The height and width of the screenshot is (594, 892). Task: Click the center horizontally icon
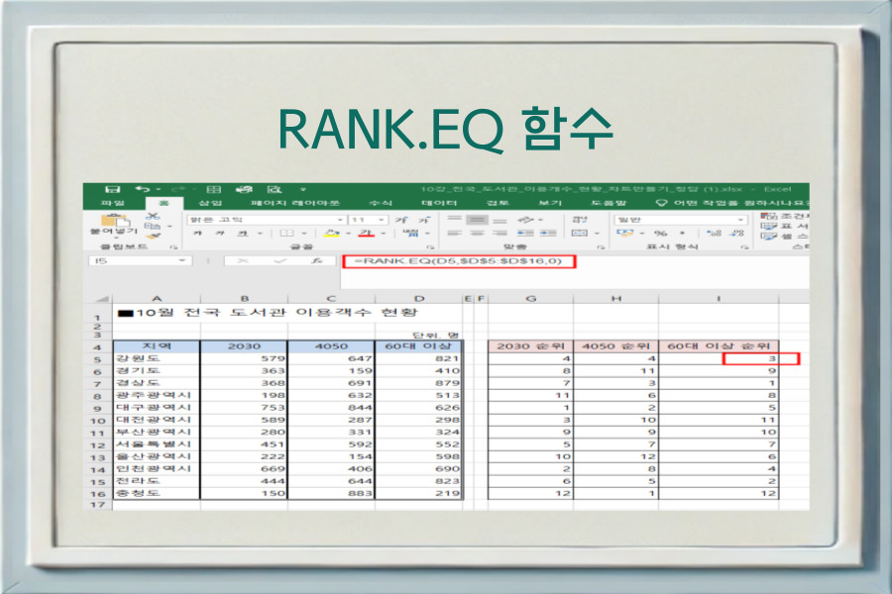pyautogui.click(x=477, y=233)
